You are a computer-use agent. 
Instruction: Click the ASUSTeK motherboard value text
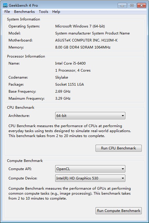(86, 40)
